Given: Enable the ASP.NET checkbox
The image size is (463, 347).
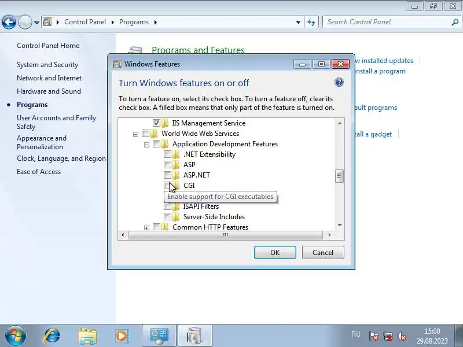Looking at the screenshot, I should pyautogui.click(x=167, y=175).
